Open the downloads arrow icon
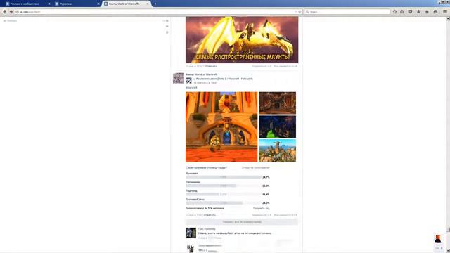 coord(418,12)
